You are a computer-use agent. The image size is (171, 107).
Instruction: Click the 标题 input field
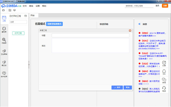pyautogui.click(x=91, y=35)
